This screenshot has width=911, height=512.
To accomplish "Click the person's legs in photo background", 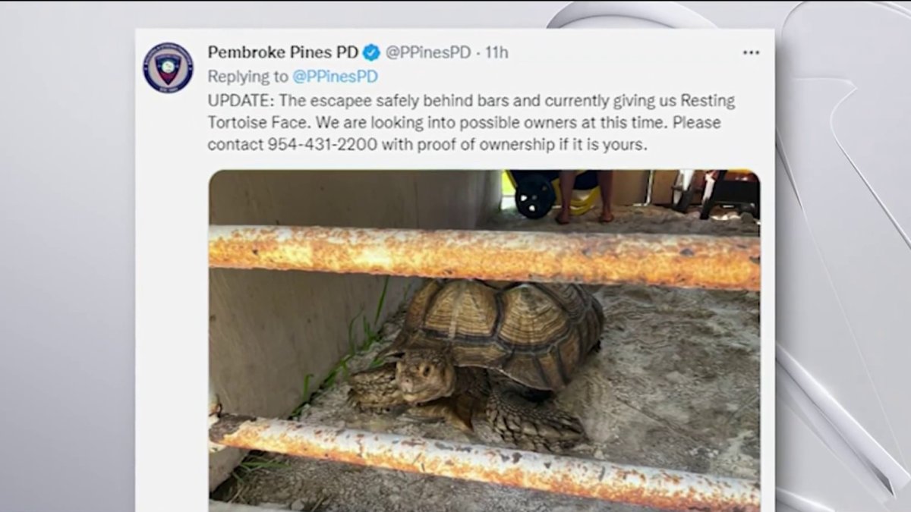I will click(x=584, y=196).
